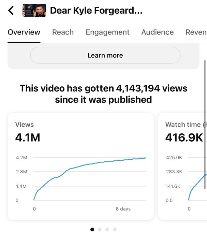207x232 pixels.
Task: Open the Dear Kyle Forgeard video thumbnail
Action: tap(34, 10)
